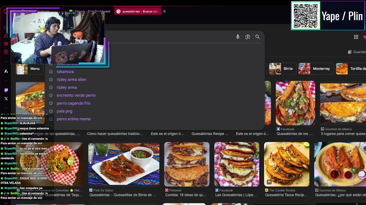The height and width of the screenshot is (205, 366).
Task: Open Gourmet de México yellow plate image
Action: click(340, 164)
